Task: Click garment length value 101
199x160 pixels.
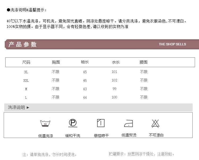Action: [x=114, y=72]
